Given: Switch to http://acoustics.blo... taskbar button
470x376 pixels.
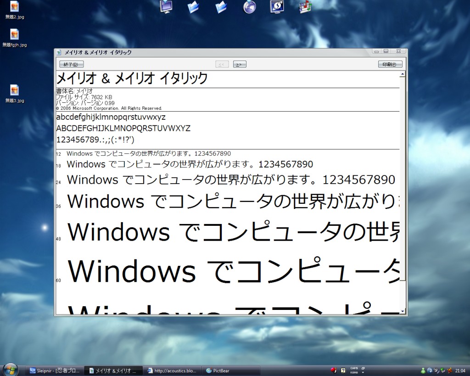Looking at the screenshot, I should tap(172, 371).
